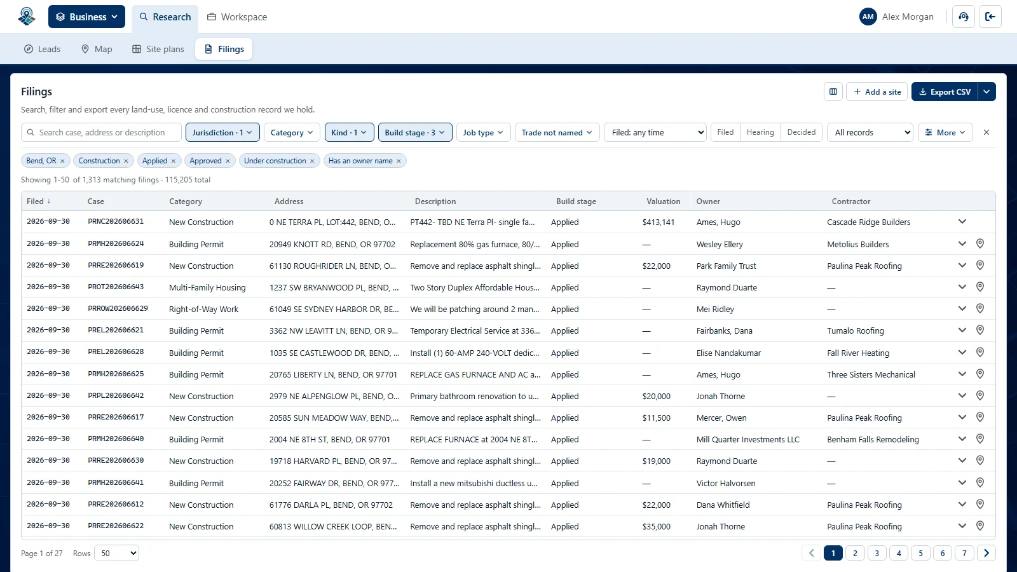
Task: Click map pin for PRRE202606622 row
Action: pyautogui.click(x=980, y=526)
